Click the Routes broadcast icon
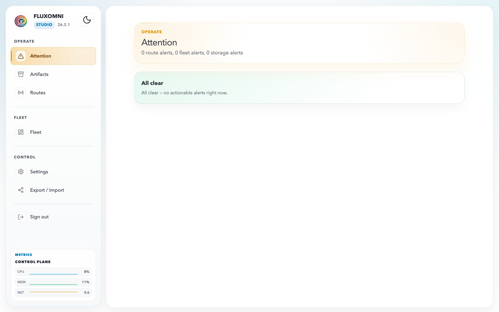 [21, 93]
